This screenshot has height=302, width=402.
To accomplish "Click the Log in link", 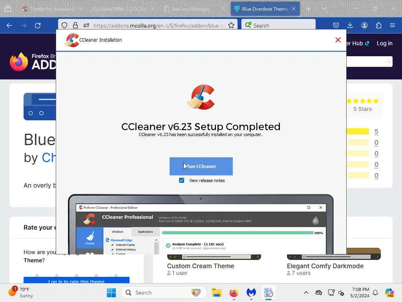I will coord(385,43).
